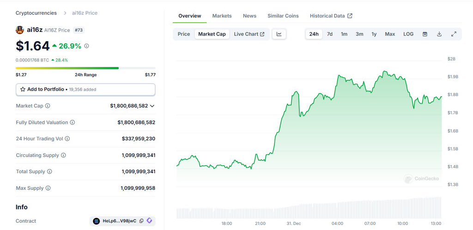Viewport: 473px width, 230px height.
Task: Click external link icon on Live Chart
Action: point(262,34)
